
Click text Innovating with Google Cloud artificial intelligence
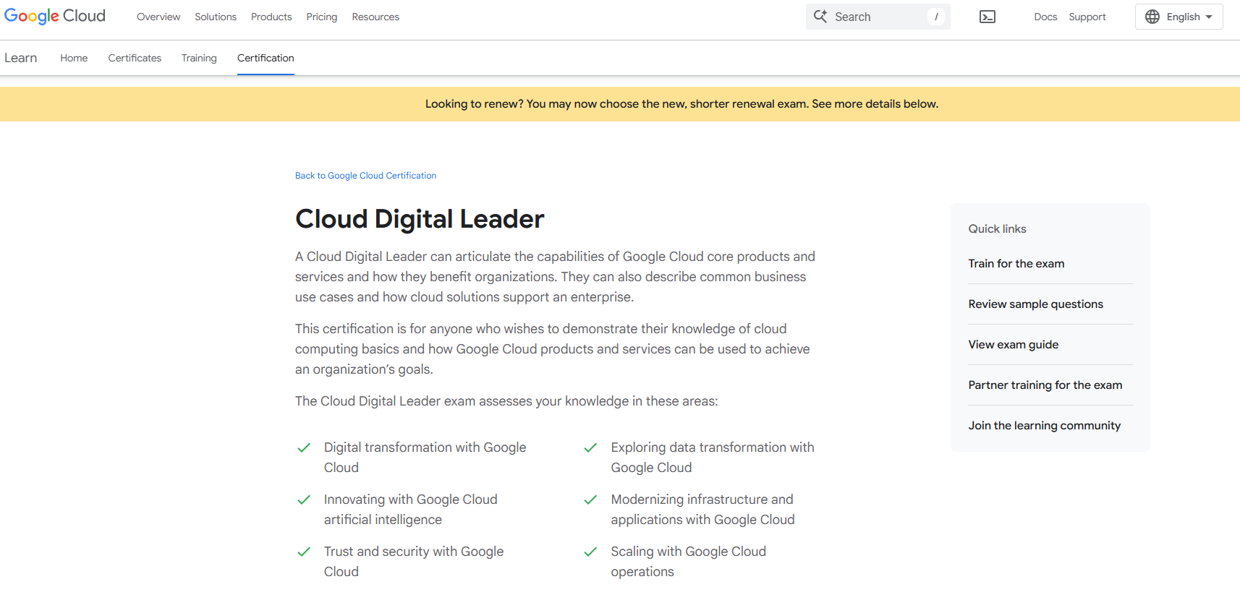[411, 510]
